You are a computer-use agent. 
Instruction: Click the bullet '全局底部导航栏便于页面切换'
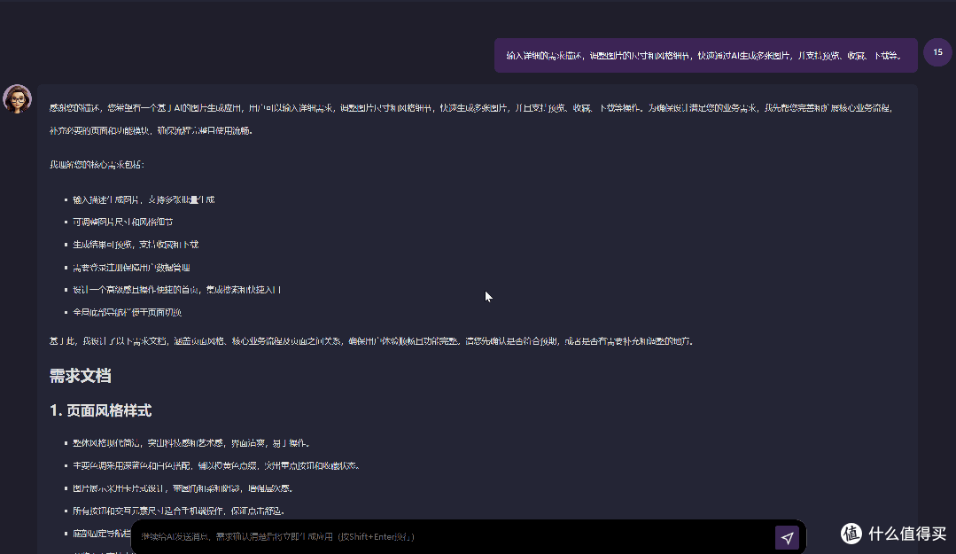point(127,312)
